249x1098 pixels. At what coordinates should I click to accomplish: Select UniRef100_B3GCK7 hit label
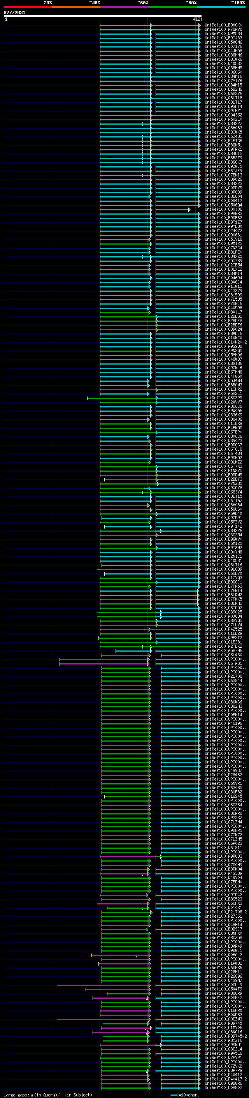coord(223,162)
